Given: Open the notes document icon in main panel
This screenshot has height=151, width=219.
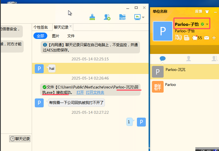Looking at the screenshot, I should point(187,38).
